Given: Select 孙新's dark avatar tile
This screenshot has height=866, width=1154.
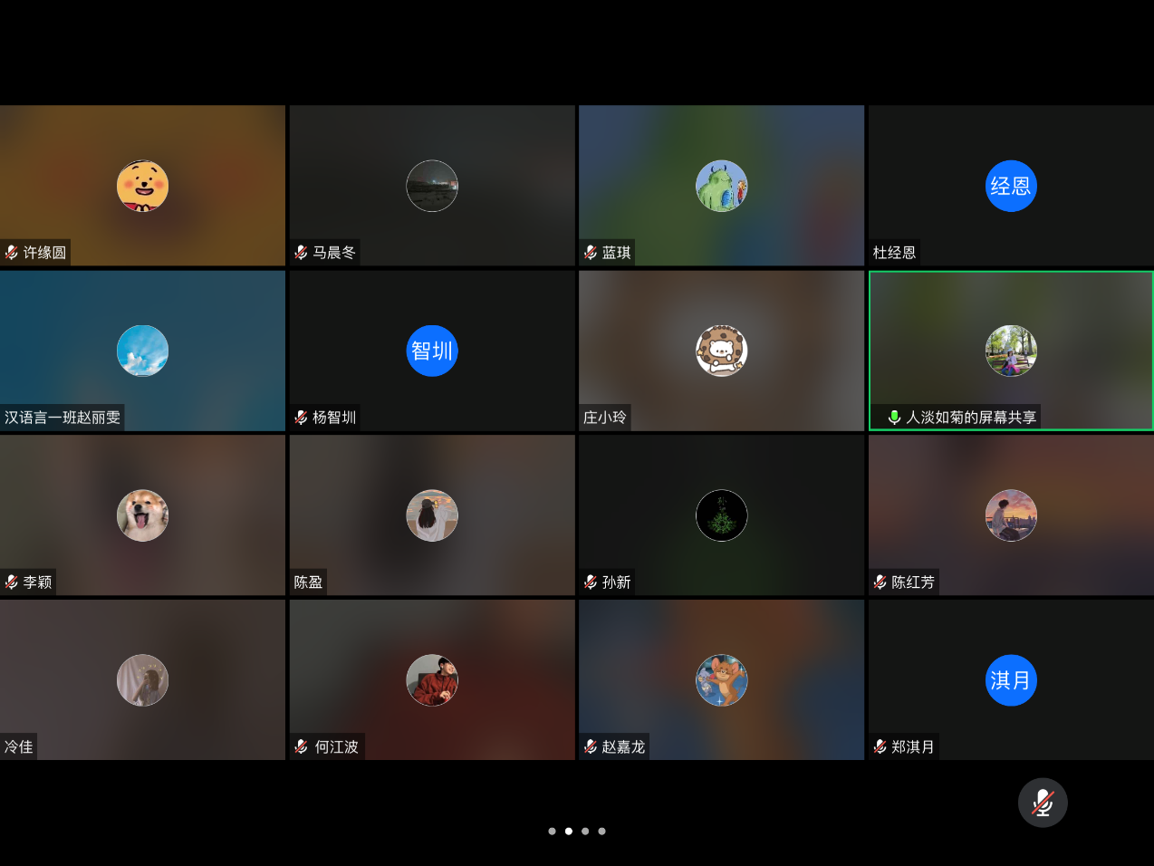Looking at the screenshot, I should 721,515.
